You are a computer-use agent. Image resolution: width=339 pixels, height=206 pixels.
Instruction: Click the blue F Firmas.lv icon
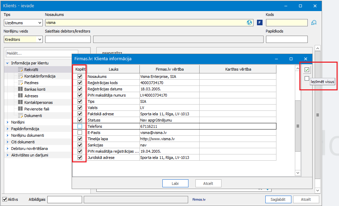[x=260, y=23]
